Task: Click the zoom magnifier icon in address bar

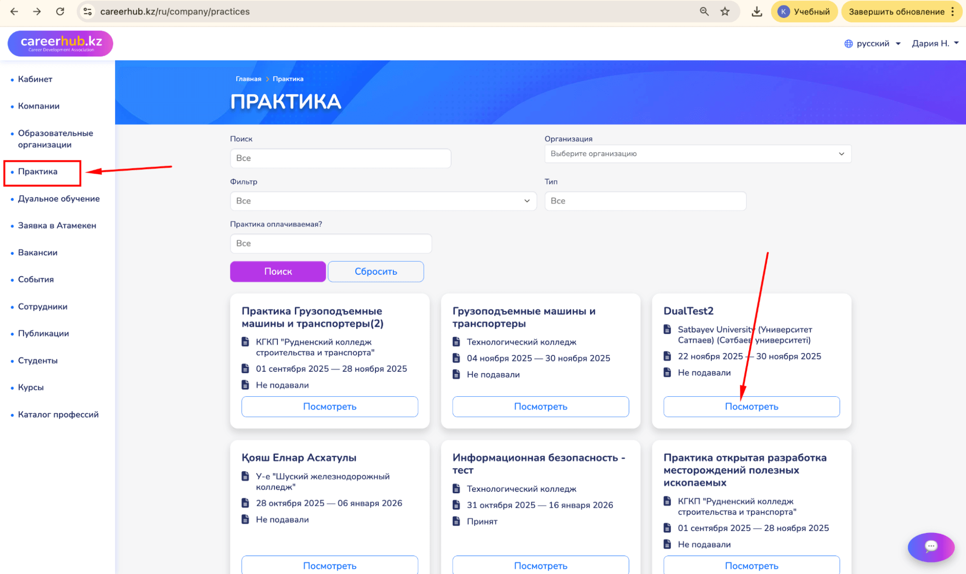Action: point(704,12)
